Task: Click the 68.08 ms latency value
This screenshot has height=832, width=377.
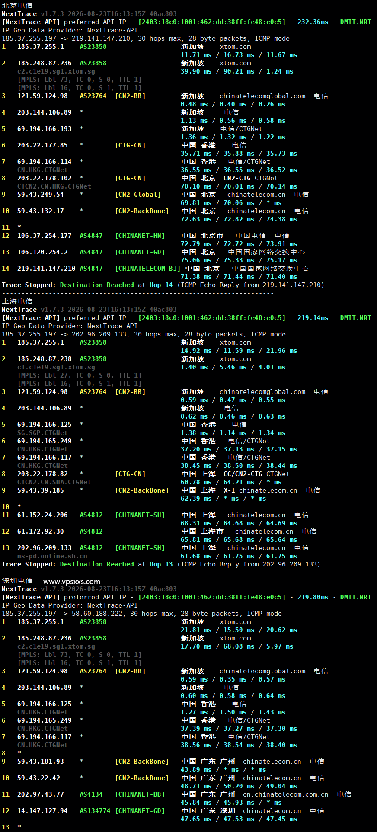Action: (x=239, y=646)
